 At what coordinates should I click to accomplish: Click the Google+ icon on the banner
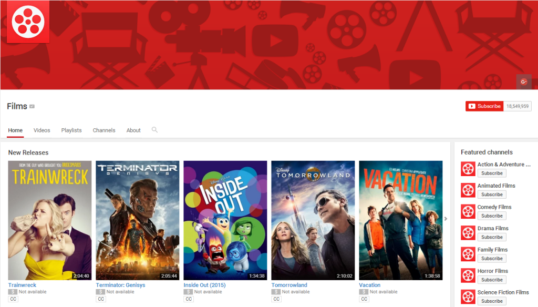point(524,81)
